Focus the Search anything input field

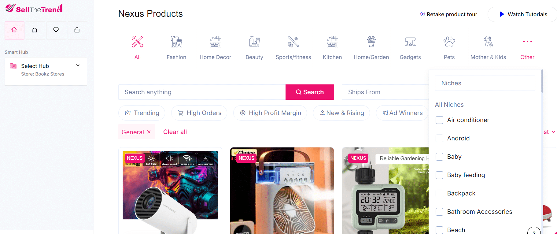pyautogui.click(x=202, y=92)
